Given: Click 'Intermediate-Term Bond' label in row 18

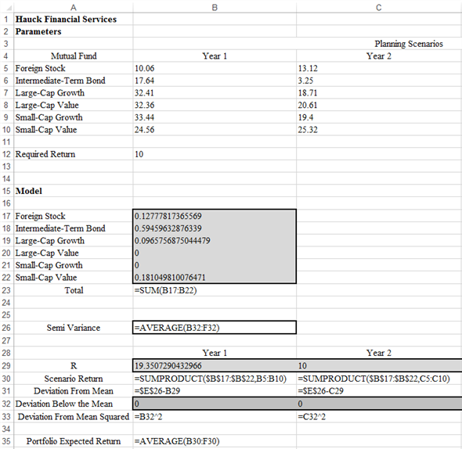Looking at the screenshot, I should pyautogui.click(x=60, y=228).
